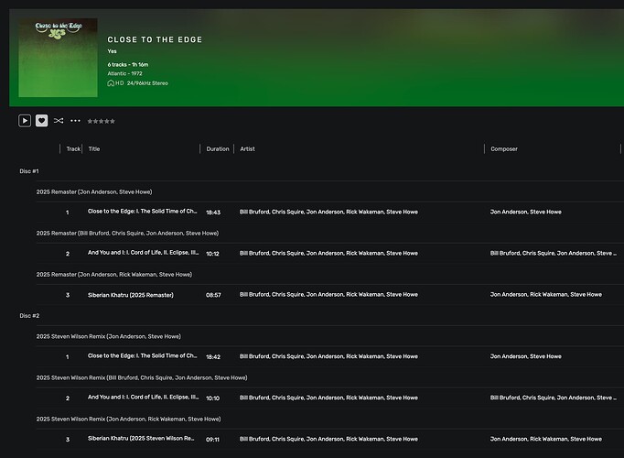
Task: Click composer credits on the 08:57 track row
Action: [546, 295]
